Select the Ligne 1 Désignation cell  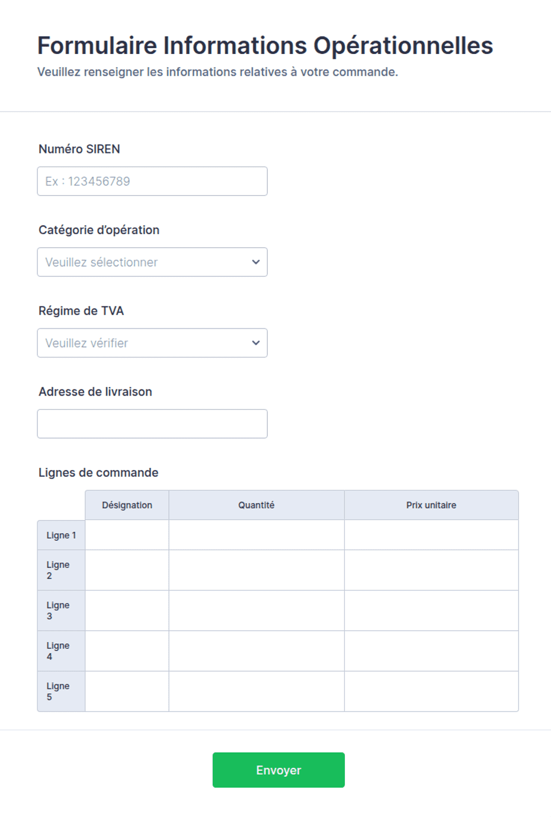(127, 535)
